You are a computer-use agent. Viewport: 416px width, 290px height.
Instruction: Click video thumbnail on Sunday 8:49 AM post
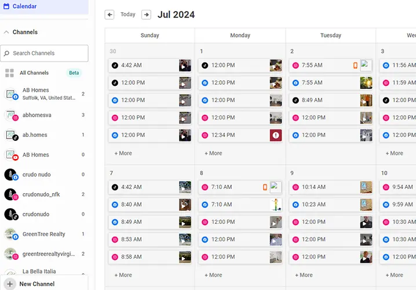185,222
